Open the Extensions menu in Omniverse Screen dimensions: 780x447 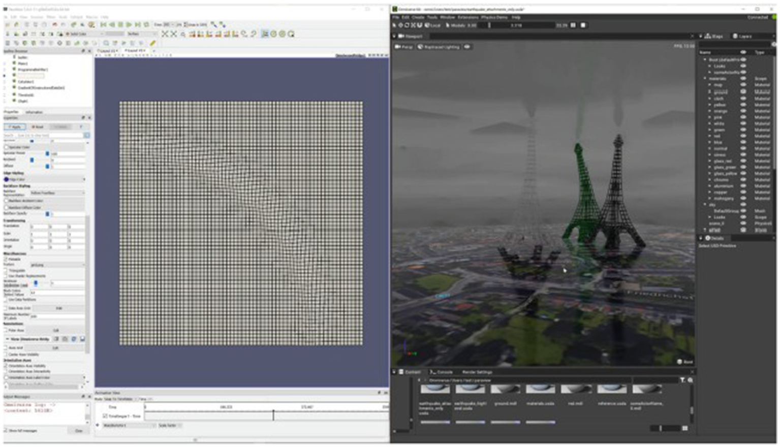click(467, 17)
